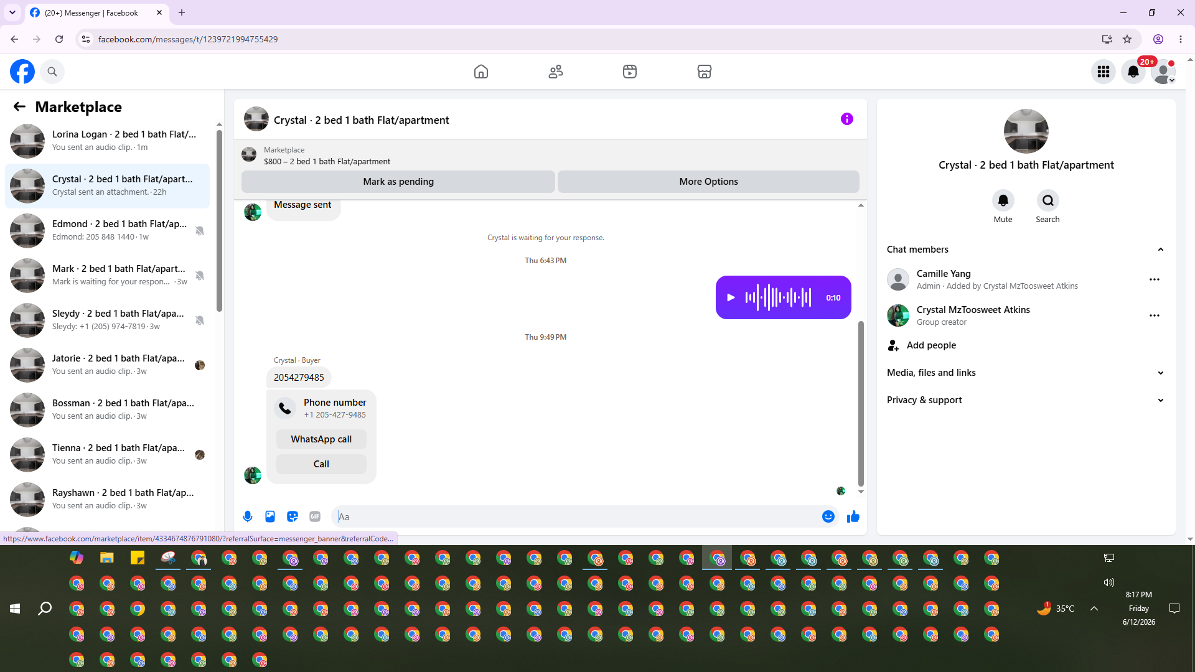Select the Messenger | Facebook browser tab
The width and height of the screenshot is (1195, 672).
[96, 12]
